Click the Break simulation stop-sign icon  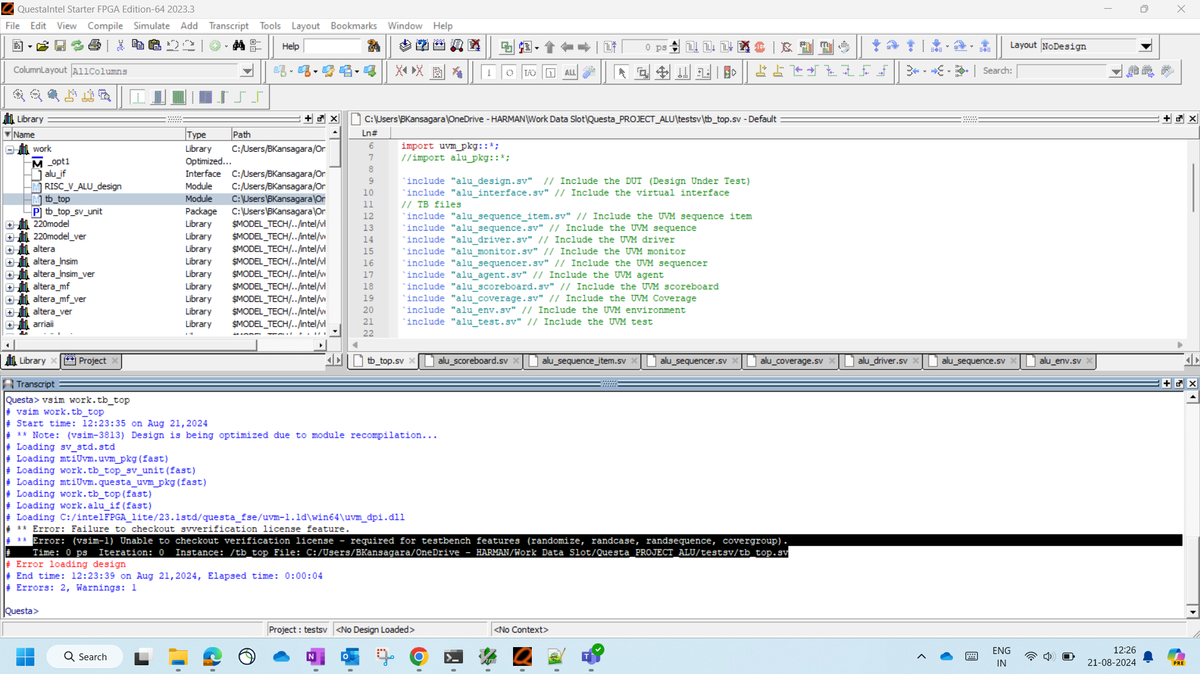click(760, 47)
